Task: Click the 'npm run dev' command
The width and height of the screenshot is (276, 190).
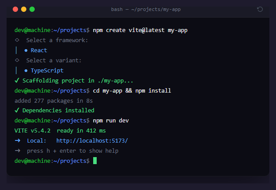Action: (x=111, y=121)
